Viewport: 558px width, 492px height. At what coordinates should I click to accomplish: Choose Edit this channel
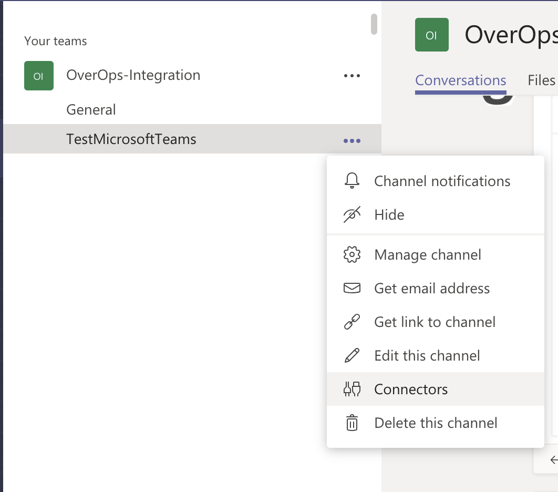click(x=435, y=356)
